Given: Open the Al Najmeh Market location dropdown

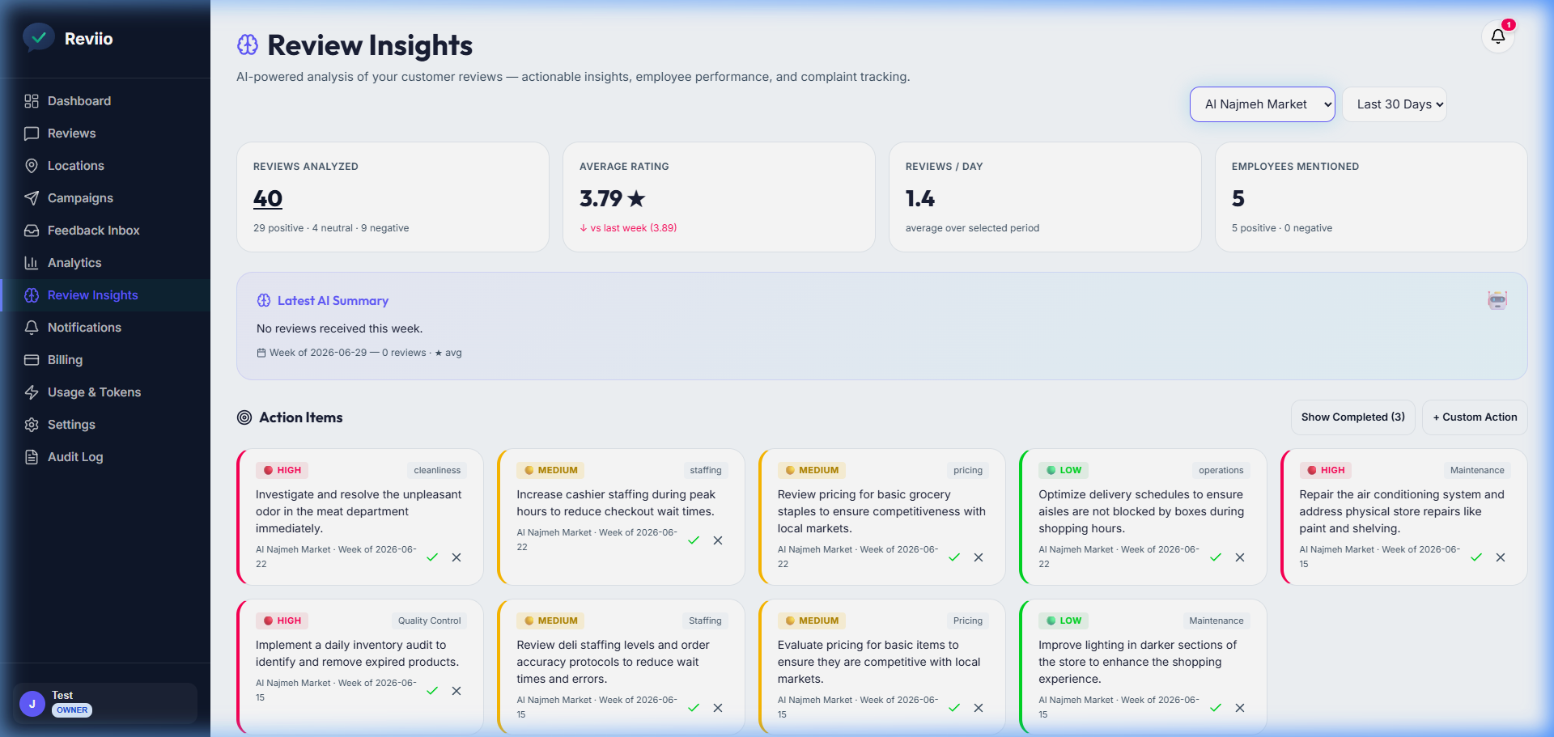Looking at the screenshot, I should 1263,104.
